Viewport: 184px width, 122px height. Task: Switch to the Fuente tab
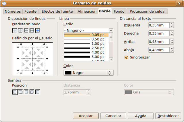click(x=30, y=12)
